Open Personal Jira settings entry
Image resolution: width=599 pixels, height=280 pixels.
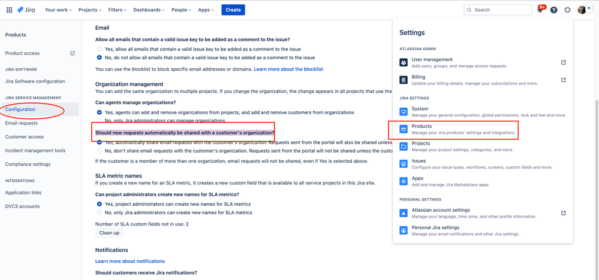pos(483,230)
